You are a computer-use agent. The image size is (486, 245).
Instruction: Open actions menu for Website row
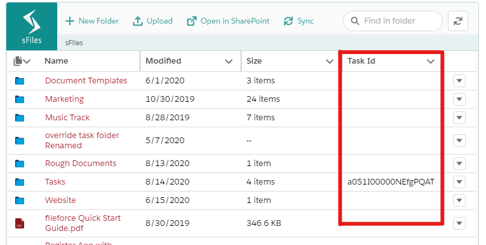(459, 200)
